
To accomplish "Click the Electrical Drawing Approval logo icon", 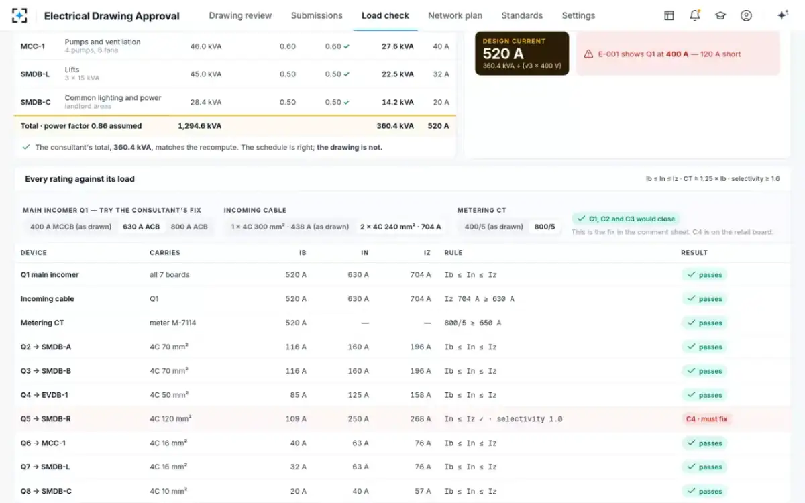I will [20, 15].
